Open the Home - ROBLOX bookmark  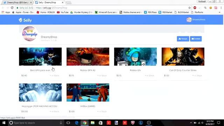[x=46, y=12]
